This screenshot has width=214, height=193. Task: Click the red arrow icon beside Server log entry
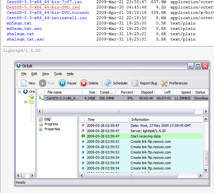point(83,131)
